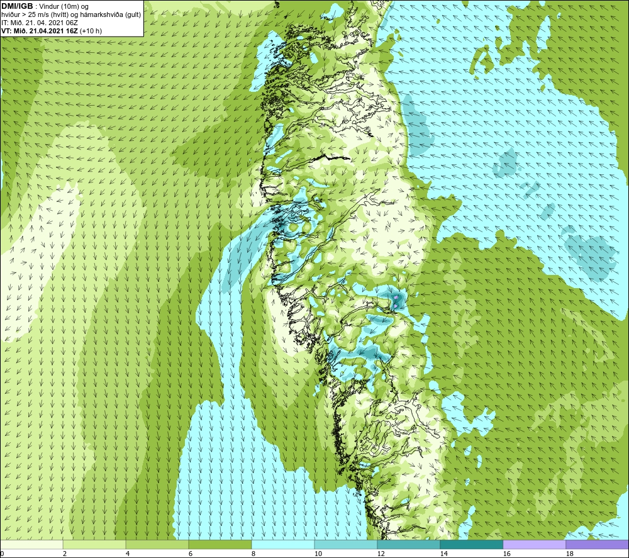This screenshot has width=629, height=558.
Task: Click the small purple peak-wind spots on the map
Action: pos(396,301)
